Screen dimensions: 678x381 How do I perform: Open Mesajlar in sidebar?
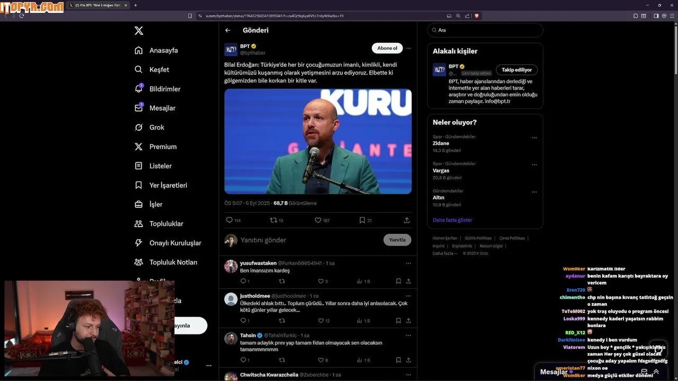[x=155, y=108]
